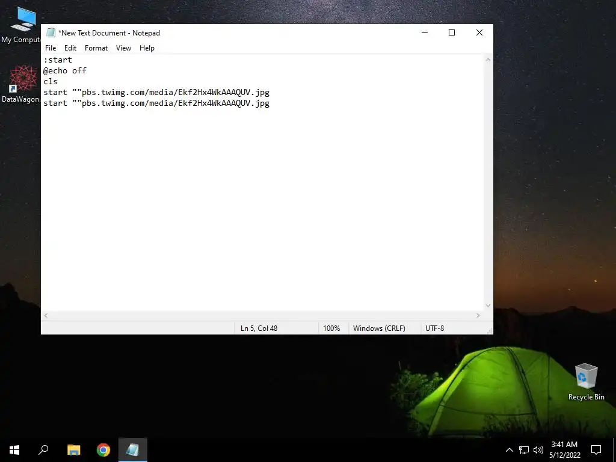The width and height of the screenshot is (616, 462).
Task: Open the Edit menu in Notepad
Action: pyautogui.click(x=70, y=48)
